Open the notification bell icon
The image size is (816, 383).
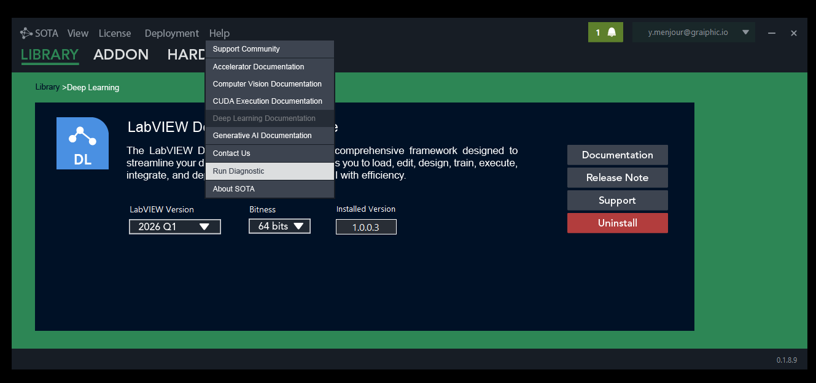[612, 33]
